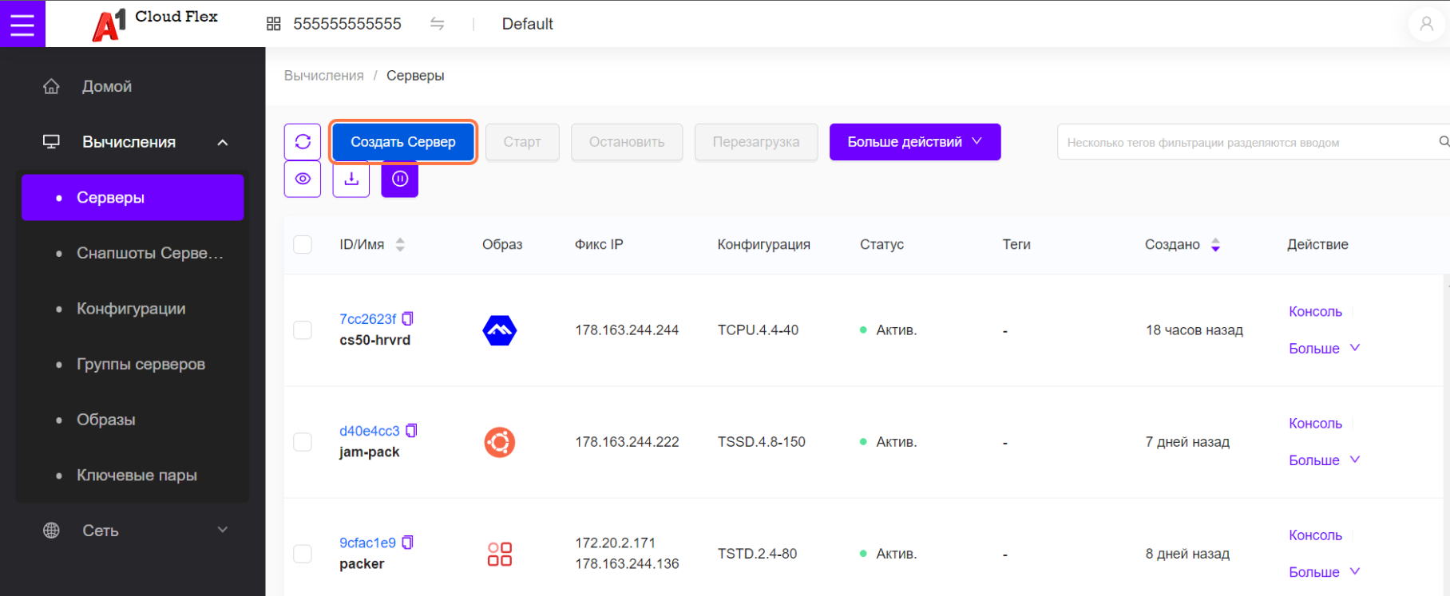
Task: Click the purple pause icon button
Action: click(x=400, y=179)
